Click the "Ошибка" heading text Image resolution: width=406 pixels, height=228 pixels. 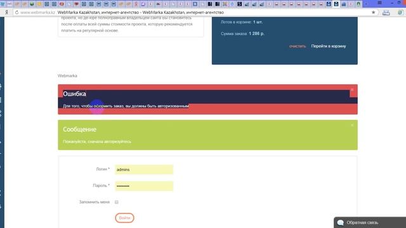(x=75, y=94)
